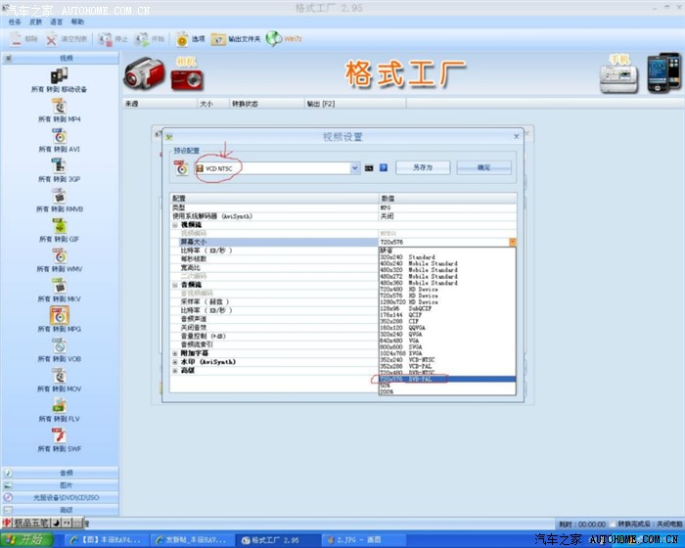
Task: Select 352x240 VCD-NTSC option
Action: (x=447, y=360)
